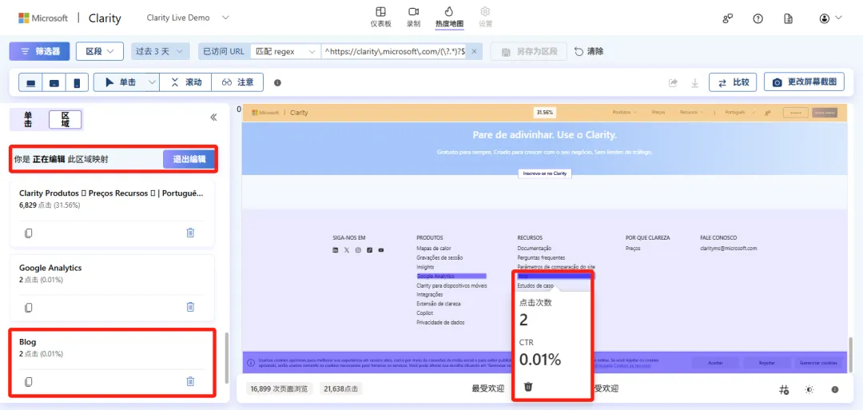
Task: Click the 筛选器 filters button
Action: click(x=40, y=51)
